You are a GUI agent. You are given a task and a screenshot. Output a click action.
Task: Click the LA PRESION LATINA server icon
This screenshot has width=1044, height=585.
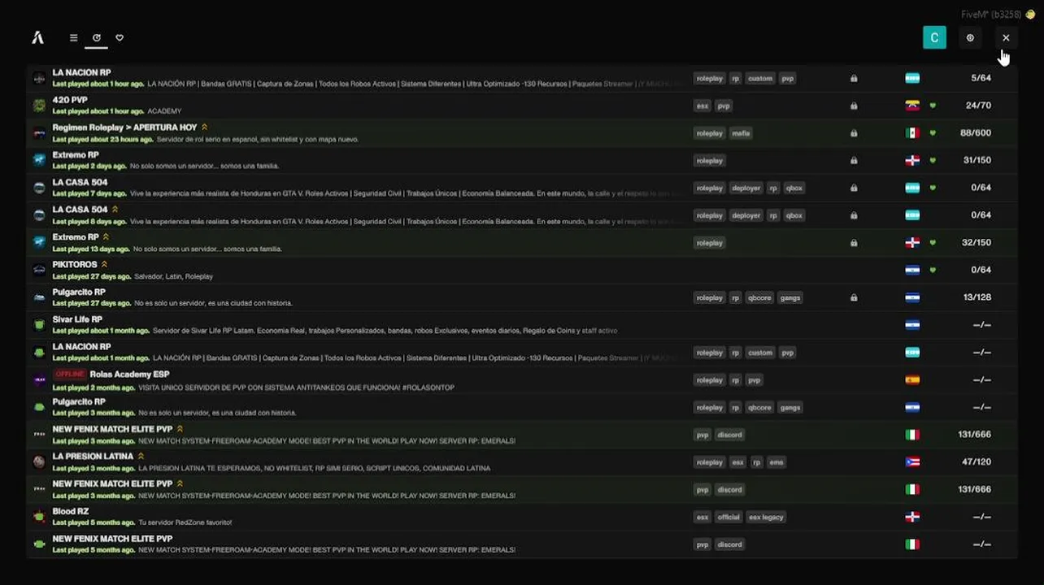[x=39, y=461]
